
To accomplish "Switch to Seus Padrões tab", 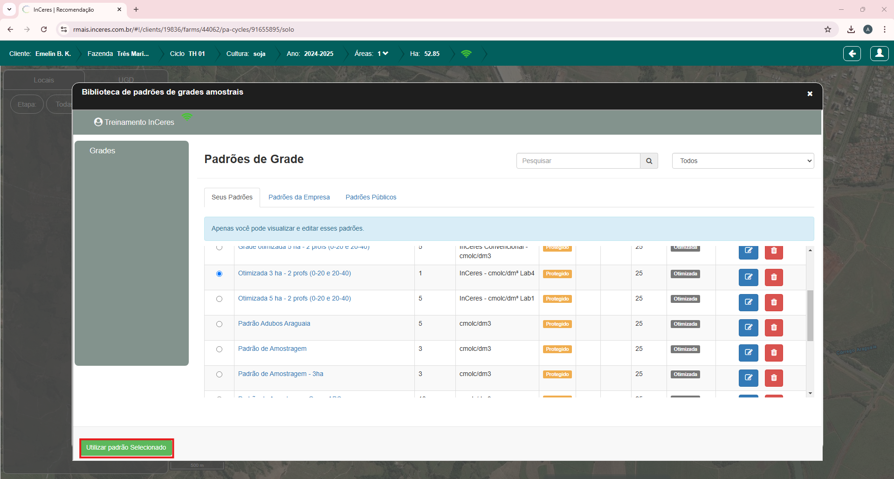I will click(232, 197).
